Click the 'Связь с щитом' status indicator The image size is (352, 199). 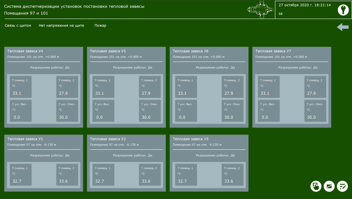pyautogui.click(x=18, y=25)
